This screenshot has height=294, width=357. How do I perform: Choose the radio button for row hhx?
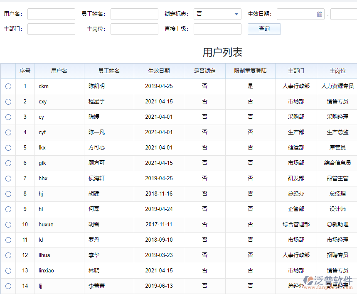pyautogui.click(x=8, y=179)
